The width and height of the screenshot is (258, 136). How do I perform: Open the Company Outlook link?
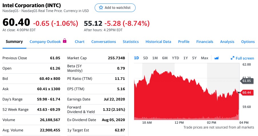[x=45, y=42]
